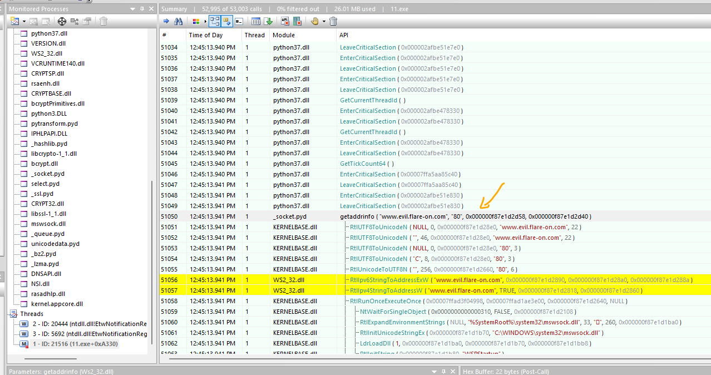Pin the Monitored Processes panel

tap(142, 9)
